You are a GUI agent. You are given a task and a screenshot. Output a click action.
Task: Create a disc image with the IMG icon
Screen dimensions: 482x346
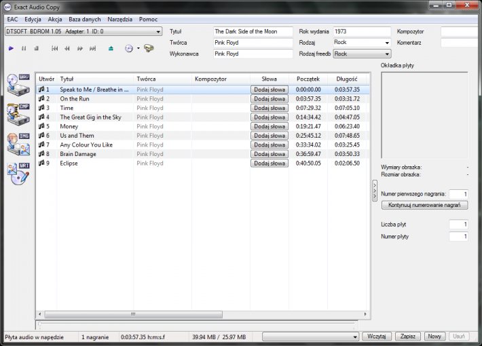coord(18,144)
